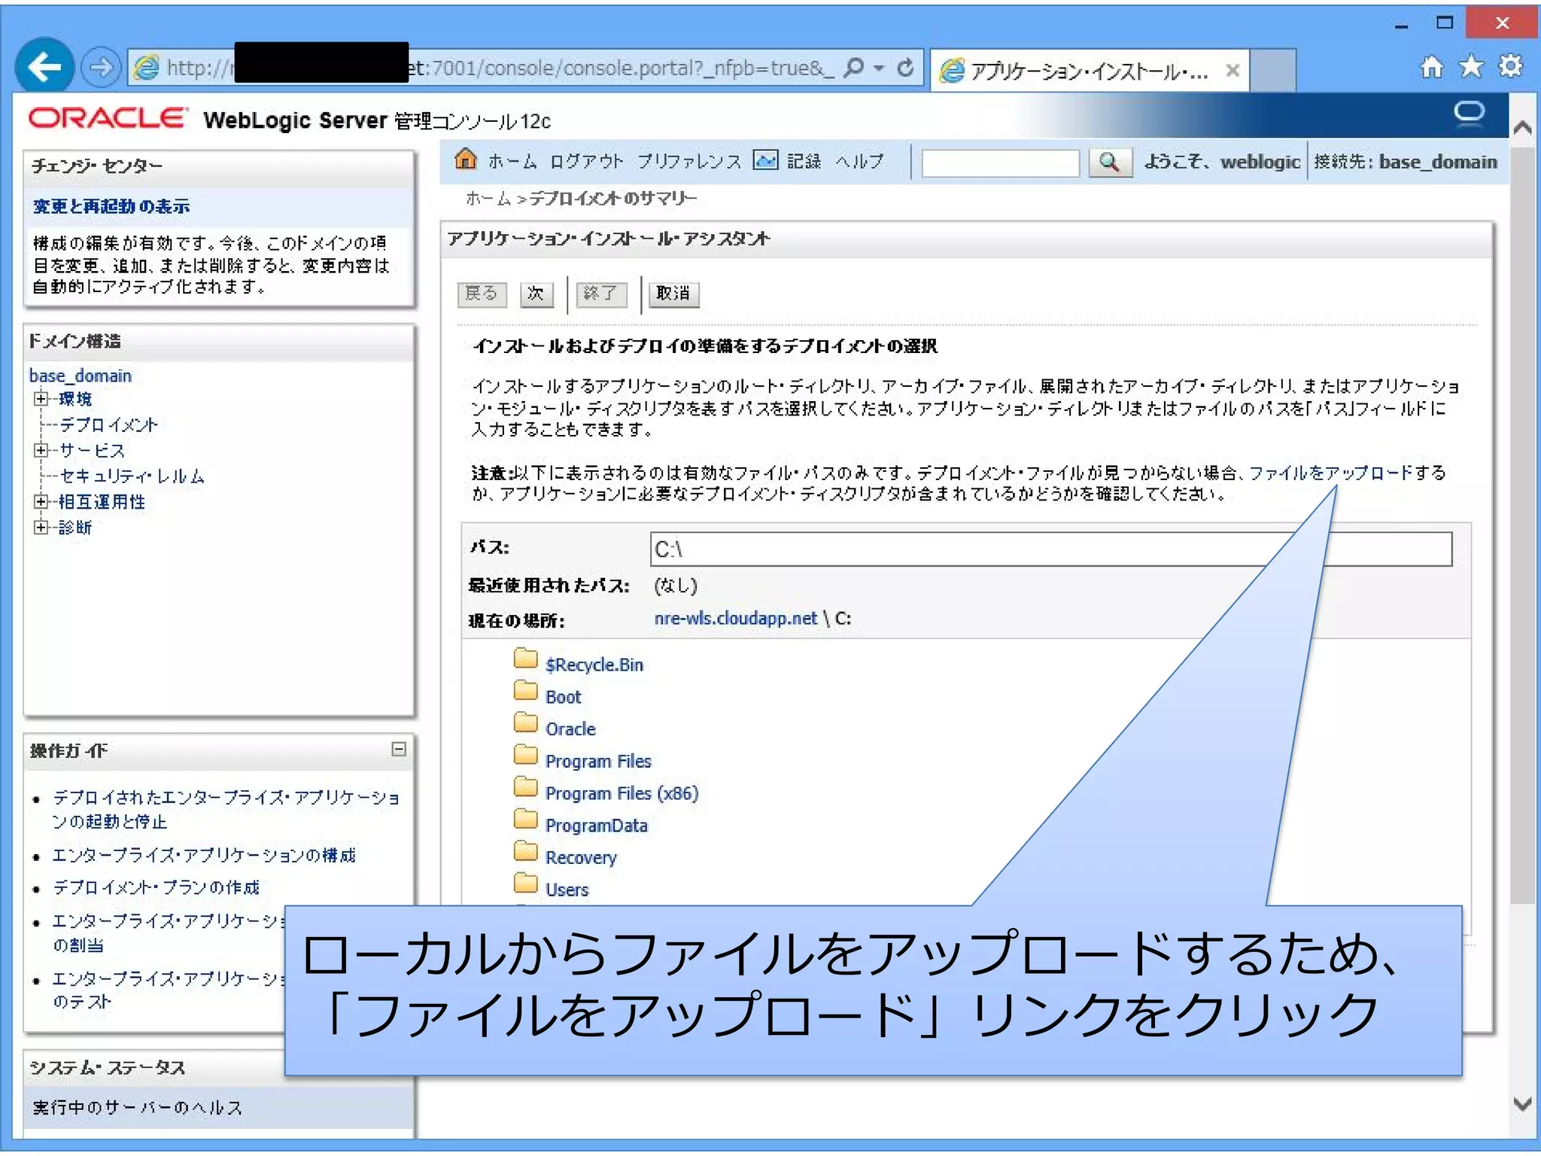Click the 変更と再起動の表示 link
The width and height of the screenshot is (1541, 1156).
click(111, 206)
